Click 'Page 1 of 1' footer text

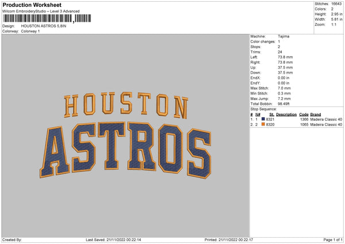click(x=333, y=240)
